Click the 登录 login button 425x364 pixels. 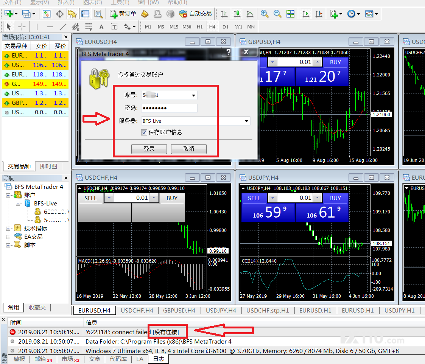(x=149, y=149)
